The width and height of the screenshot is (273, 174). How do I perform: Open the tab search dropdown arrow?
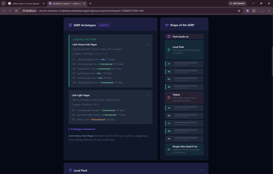tap(3, 3)
